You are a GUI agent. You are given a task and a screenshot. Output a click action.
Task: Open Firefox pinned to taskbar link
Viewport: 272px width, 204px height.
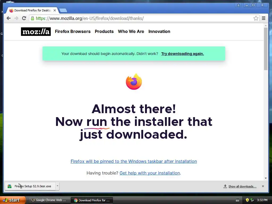(x=134, y=161)
